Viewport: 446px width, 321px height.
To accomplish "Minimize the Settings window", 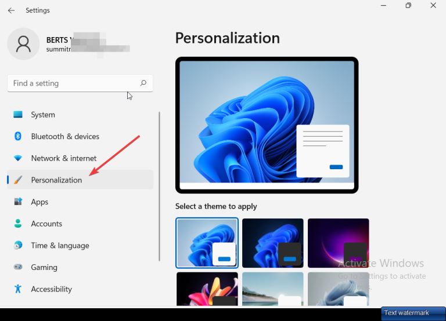I will 383,5.
